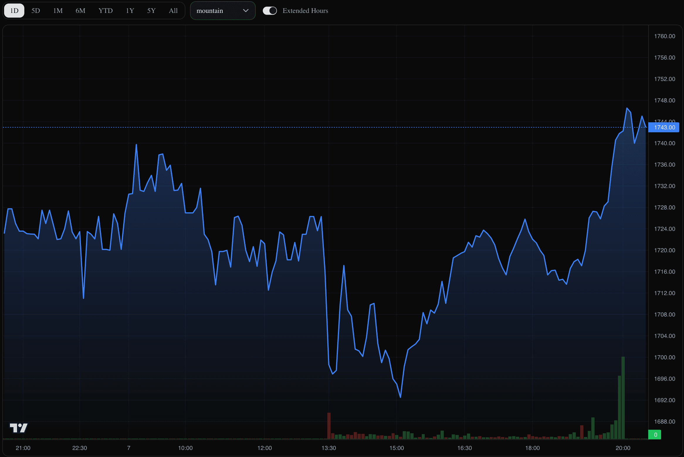Click the 1760.00 price axis label

[x=665, y=36]
